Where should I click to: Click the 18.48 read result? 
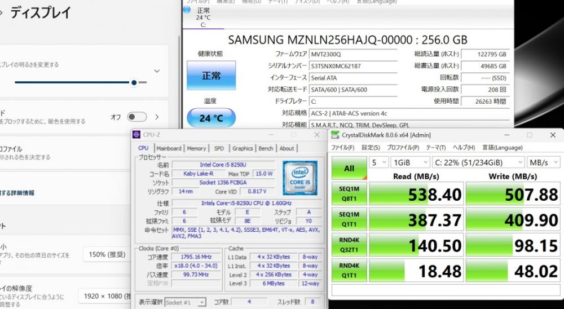pos(416,271)
